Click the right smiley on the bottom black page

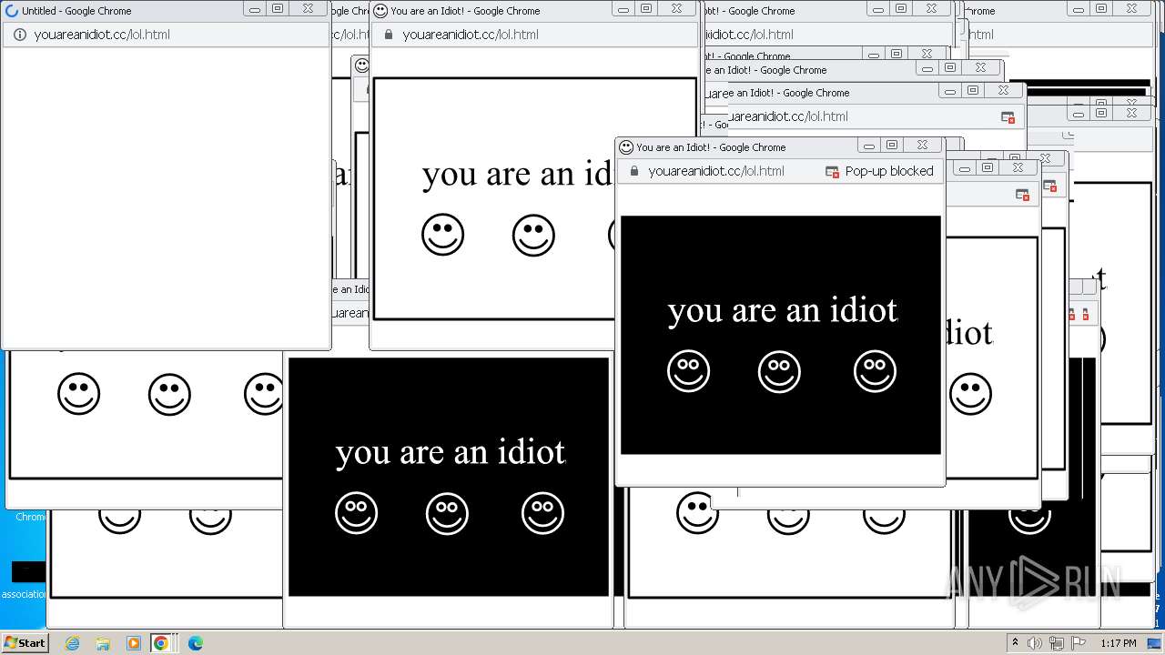[x=542, y=513]
